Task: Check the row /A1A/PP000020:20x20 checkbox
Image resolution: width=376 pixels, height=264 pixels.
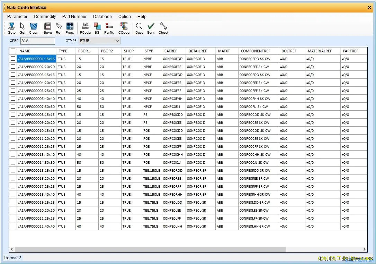Action: [13, 210]
